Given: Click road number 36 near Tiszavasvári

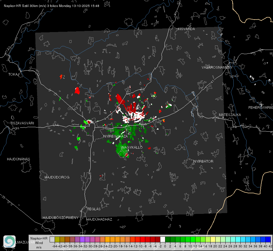Looking at the screenshot, I should click(x=17, y=128).
